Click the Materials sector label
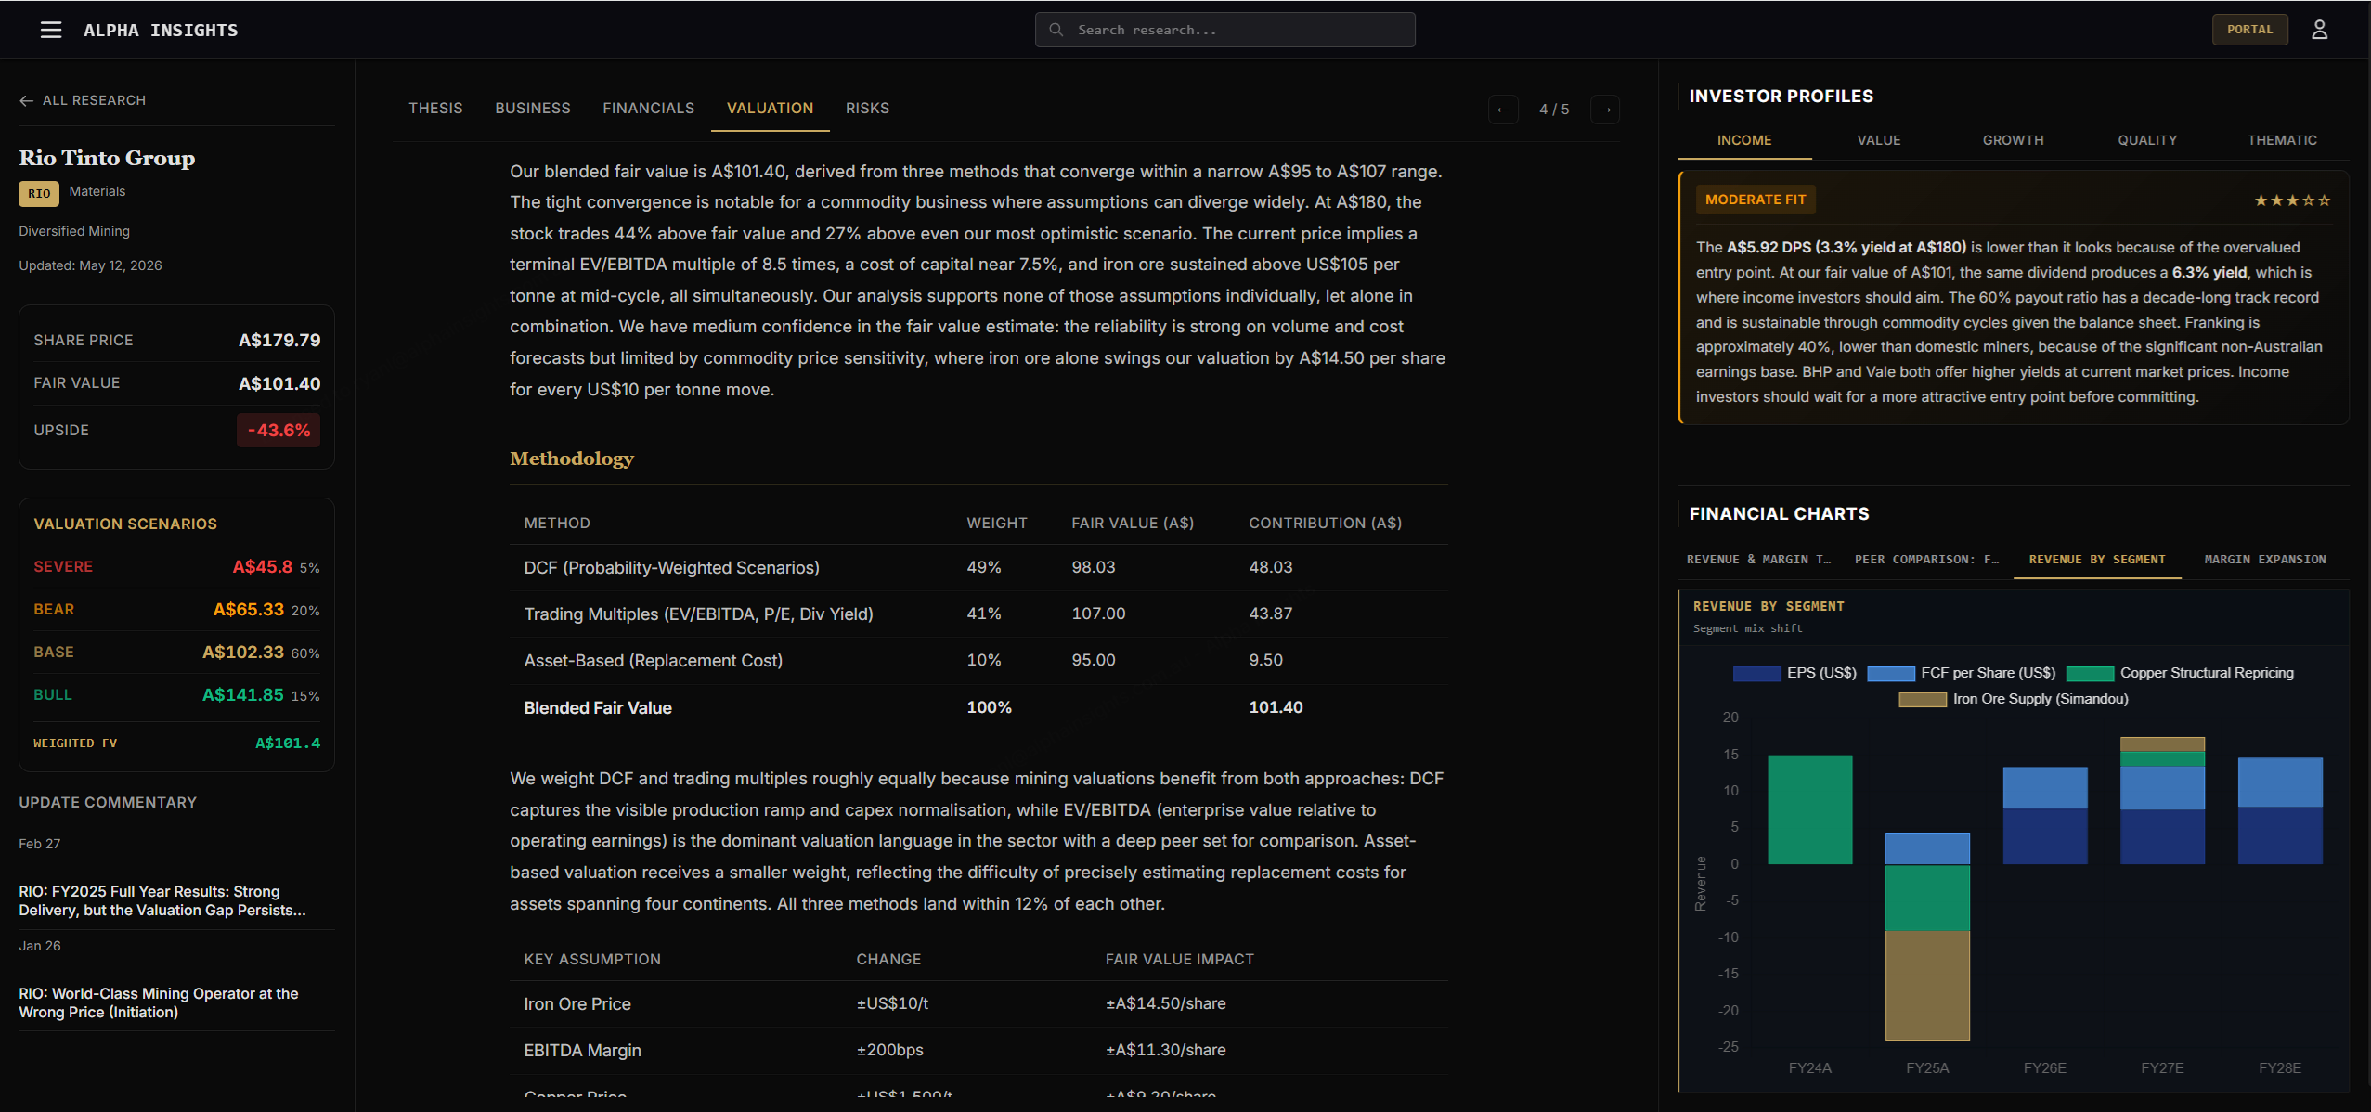This screenshot has width=2371, height=1112. coord(97,191)
